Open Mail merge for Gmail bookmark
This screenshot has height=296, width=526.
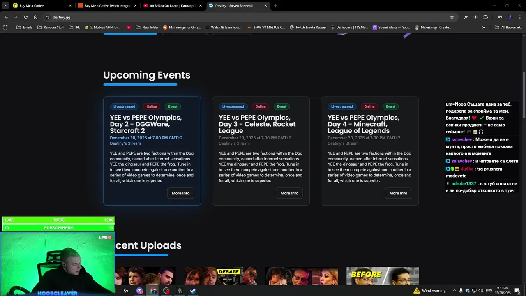182,28
